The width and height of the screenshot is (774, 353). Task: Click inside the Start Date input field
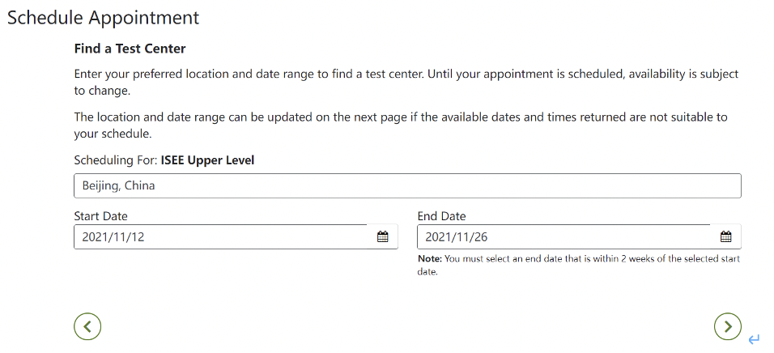[x=219, y=237]
